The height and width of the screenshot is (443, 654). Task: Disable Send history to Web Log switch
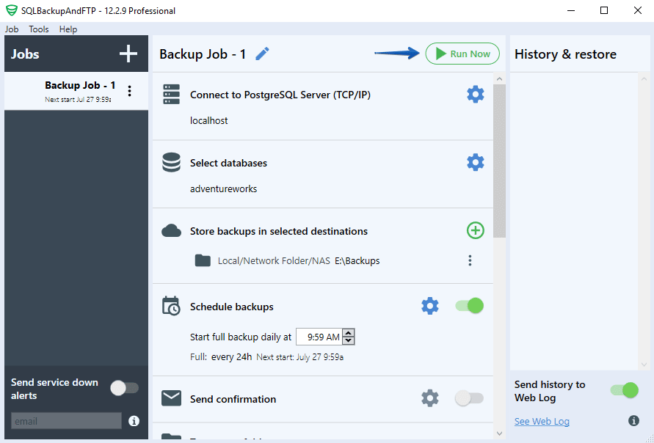pyautogui.click(x=624, y=390)
